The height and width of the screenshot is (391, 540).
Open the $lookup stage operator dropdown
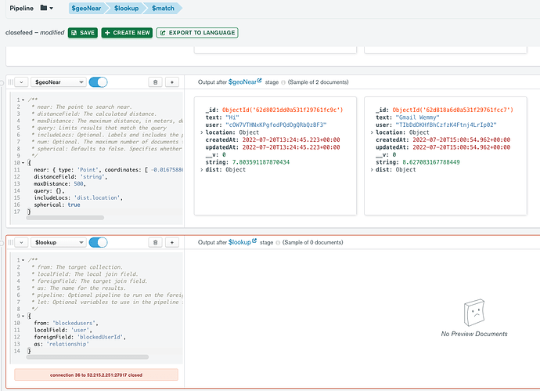pyautogui.click(x=57, y=243)
